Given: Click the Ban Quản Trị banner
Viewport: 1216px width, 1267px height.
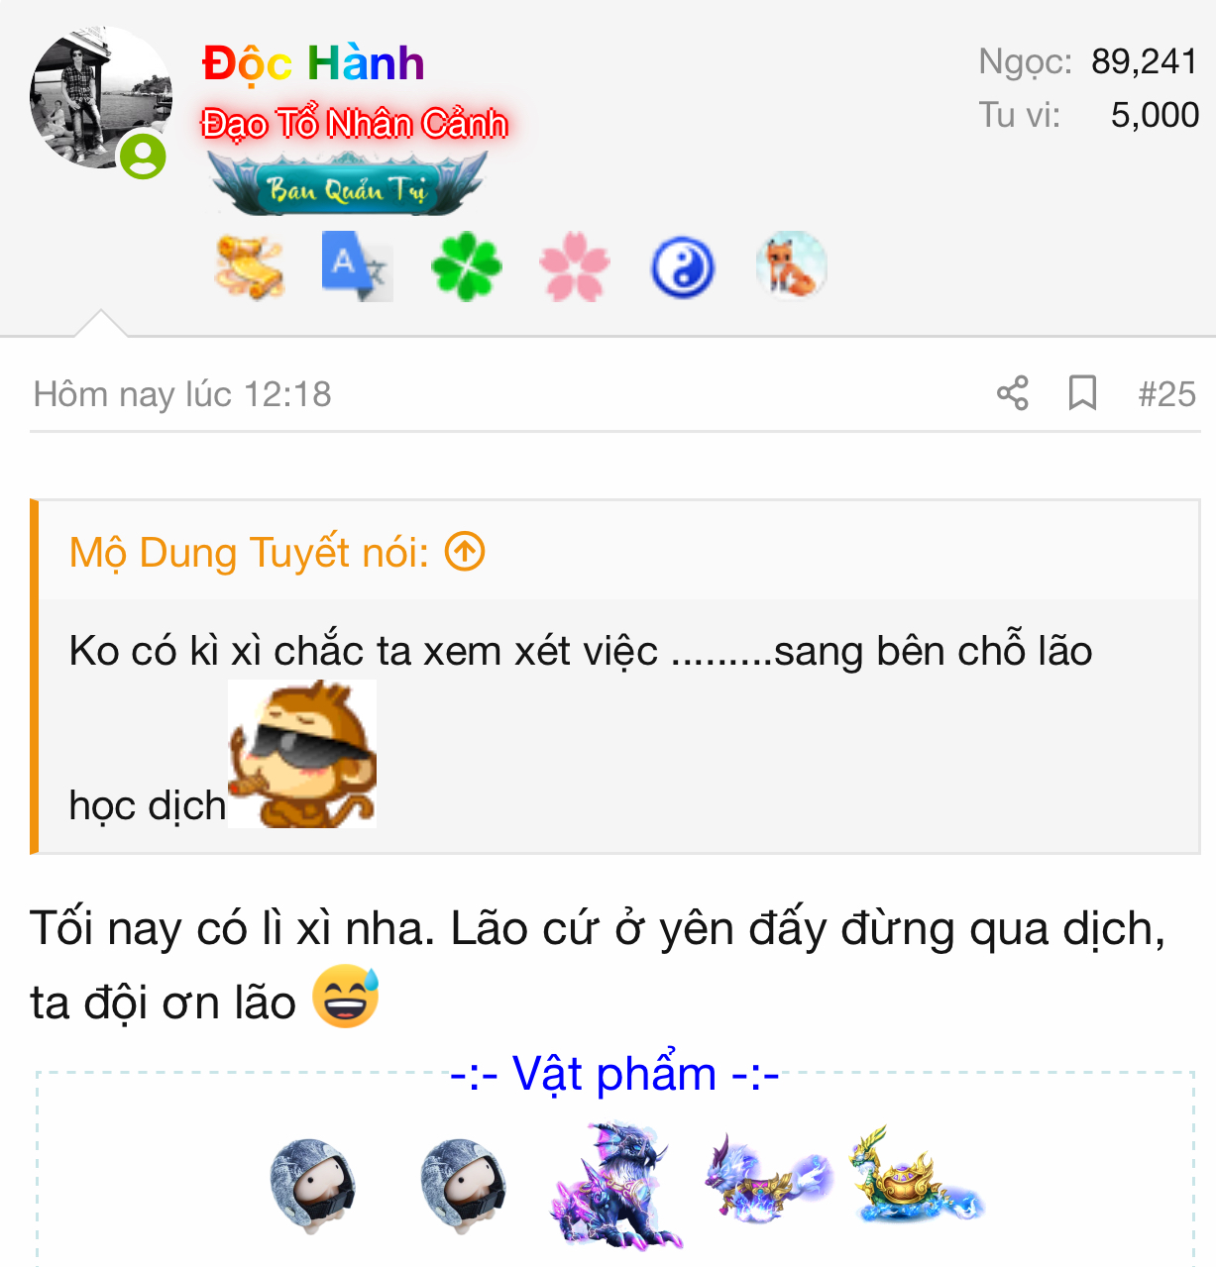Looking at the screenshot, I should click(x=347, y=185).
